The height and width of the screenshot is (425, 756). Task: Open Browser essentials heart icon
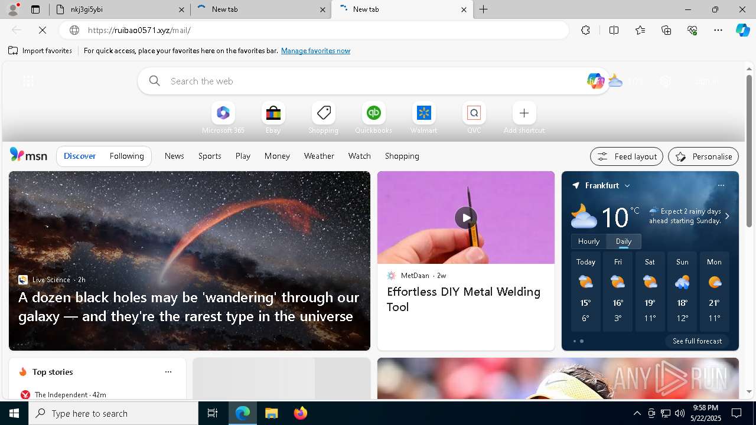(x=692, y=30)
